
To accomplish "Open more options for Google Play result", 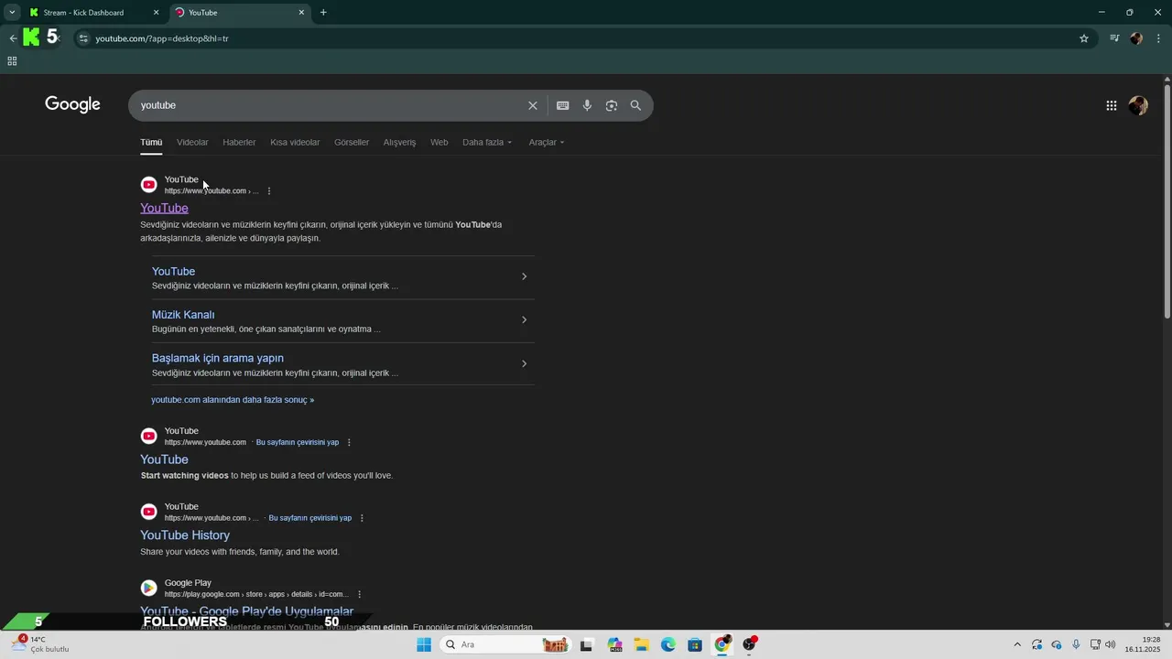I will [x=359, y=594].
